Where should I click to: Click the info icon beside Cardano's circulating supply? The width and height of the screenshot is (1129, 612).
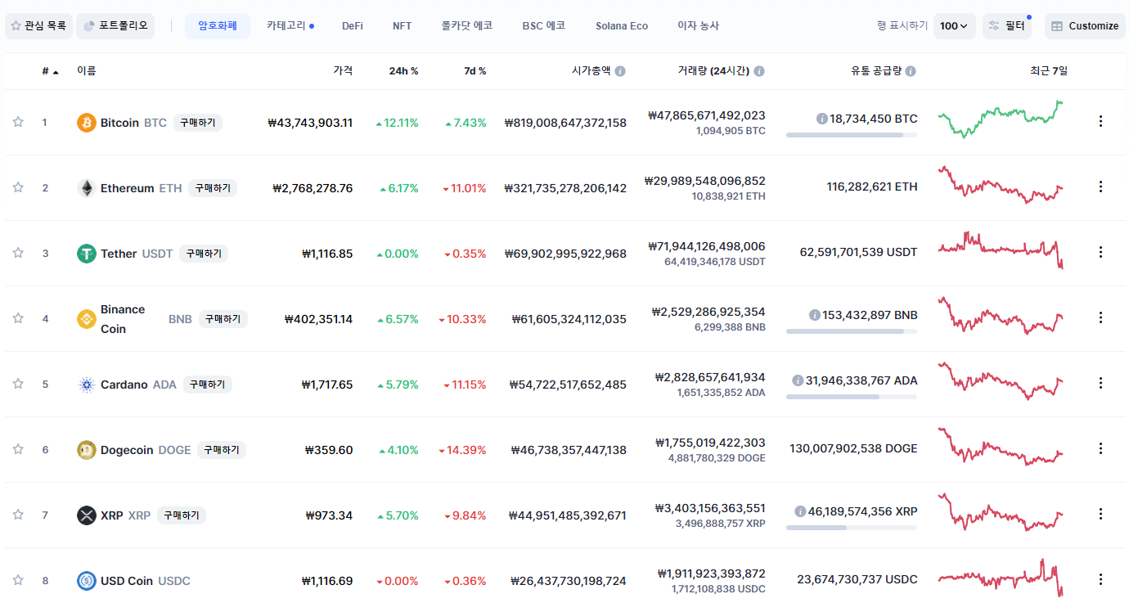[x=798, y=380]
